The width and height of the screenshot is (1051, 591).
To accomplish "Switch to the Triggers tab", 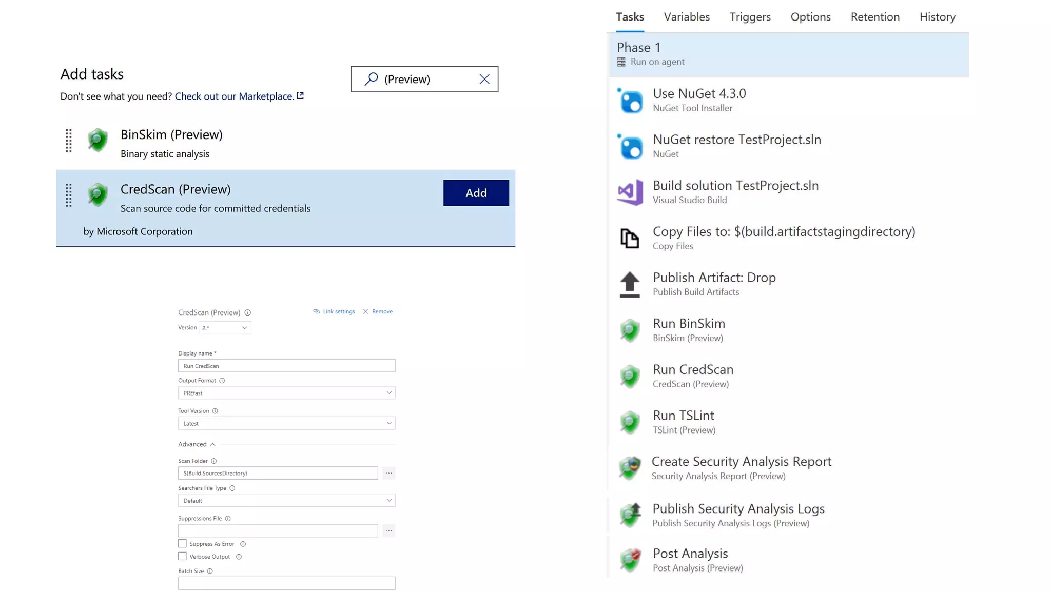I will tap(750, 17).
